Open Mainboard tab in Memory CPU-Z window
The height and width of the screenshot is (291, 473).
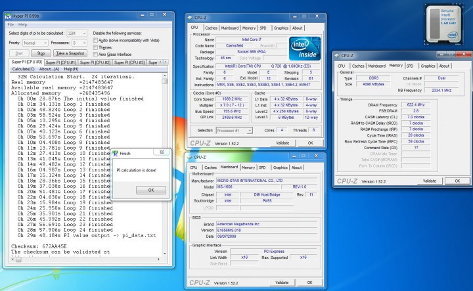click(377, 66)
